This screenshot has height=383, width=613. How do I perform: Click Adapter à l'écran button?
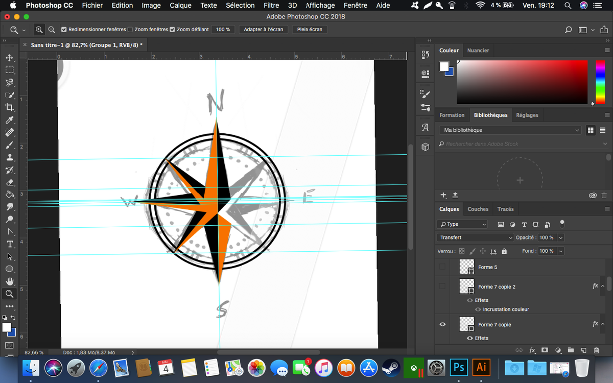(264, 30)
